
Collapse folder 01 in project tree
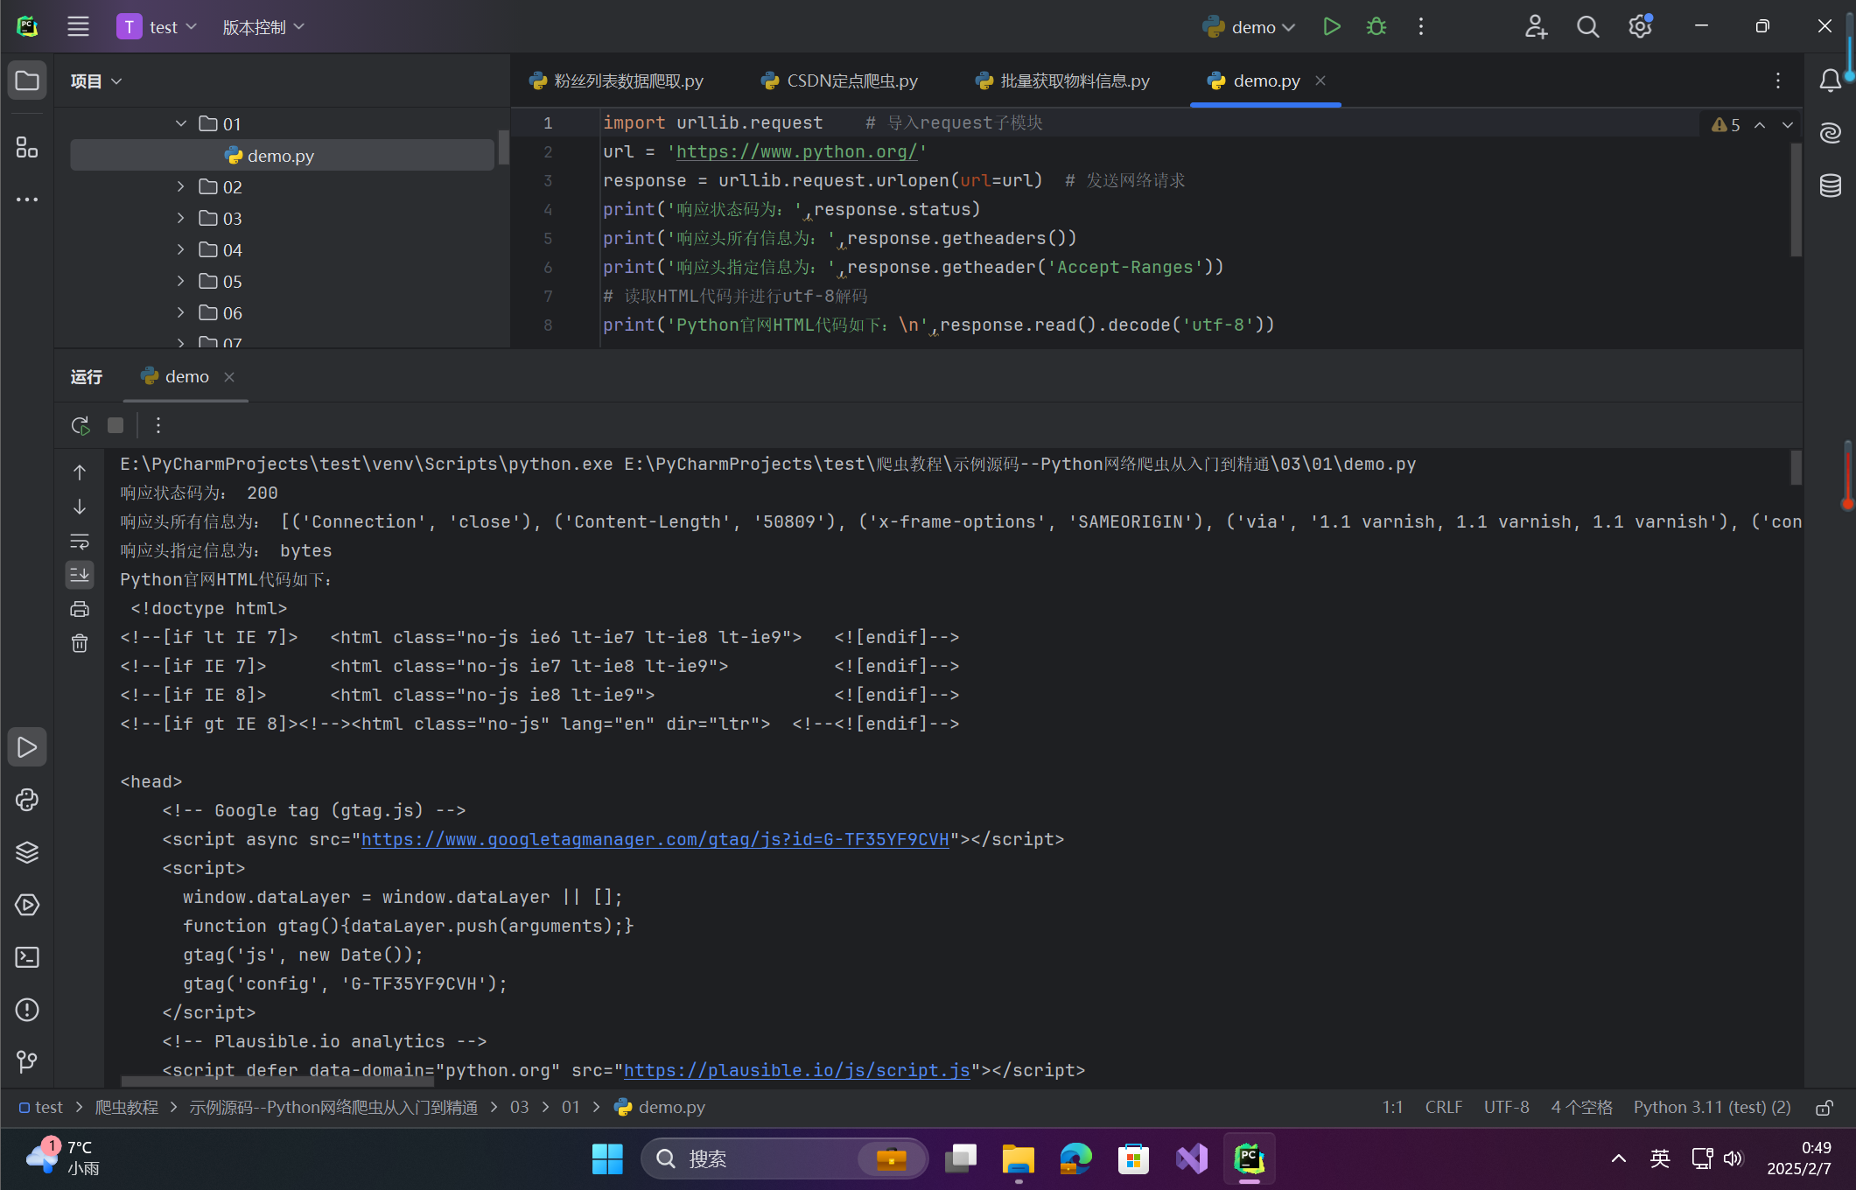181,124
